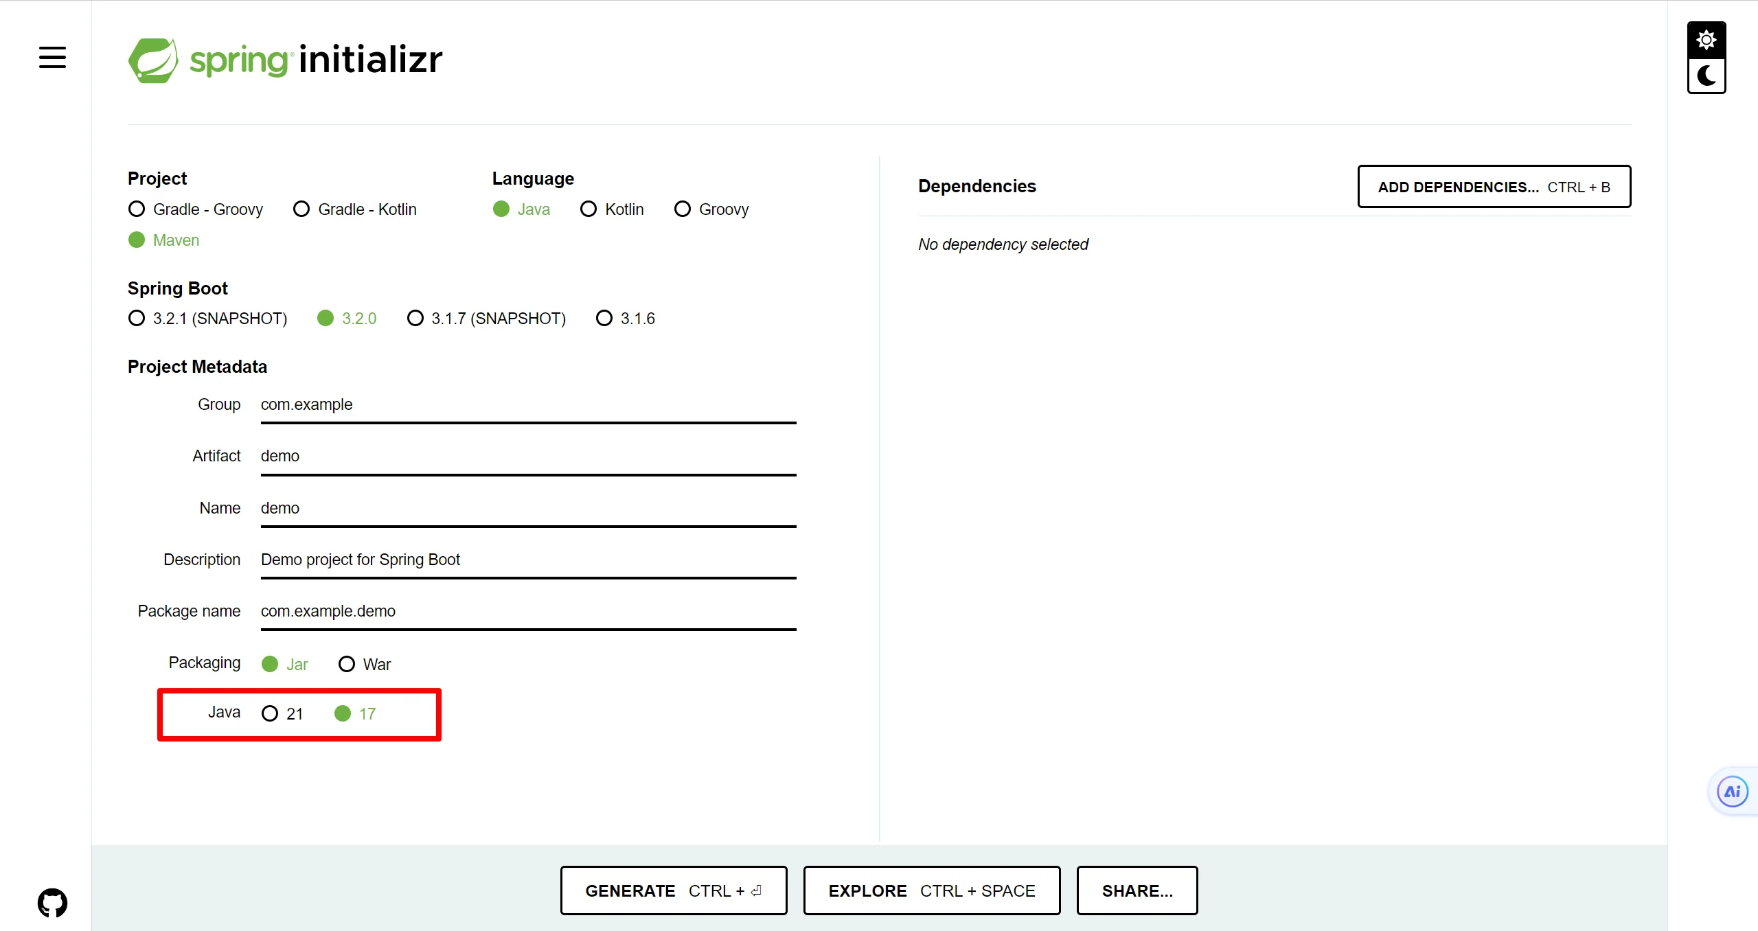Select Java version 21
Screen dimensions: 1758x931
pyautogui.click(x=270, y=714)
